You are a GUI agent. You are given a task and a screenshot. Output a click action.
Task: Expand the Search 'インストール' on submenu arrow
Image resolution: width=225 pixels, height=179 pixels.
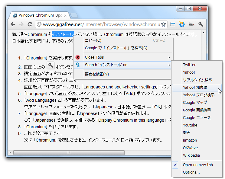pyautogui.click(x=169, y=65)
